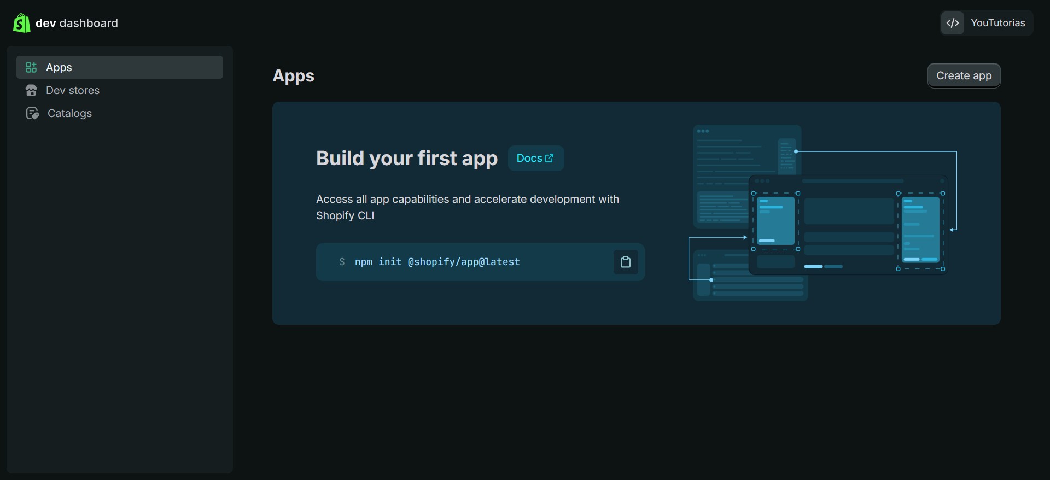Click the Shopify bag logo icon
Screen dimensions: 1050x480
coord(22,23)
